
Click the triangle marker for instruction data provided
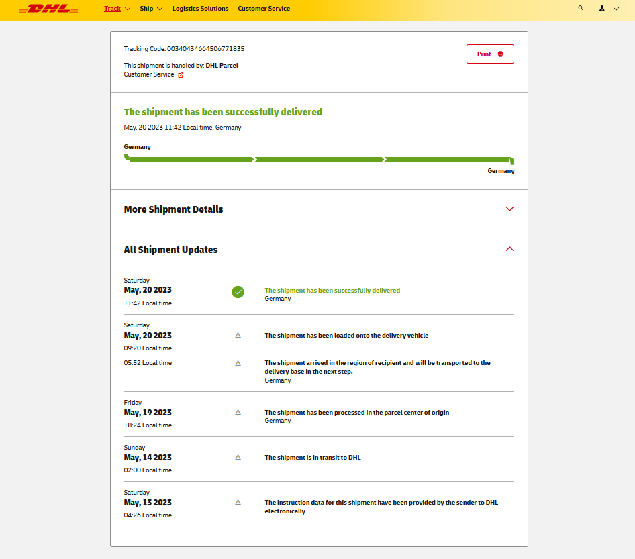[238, 502]
